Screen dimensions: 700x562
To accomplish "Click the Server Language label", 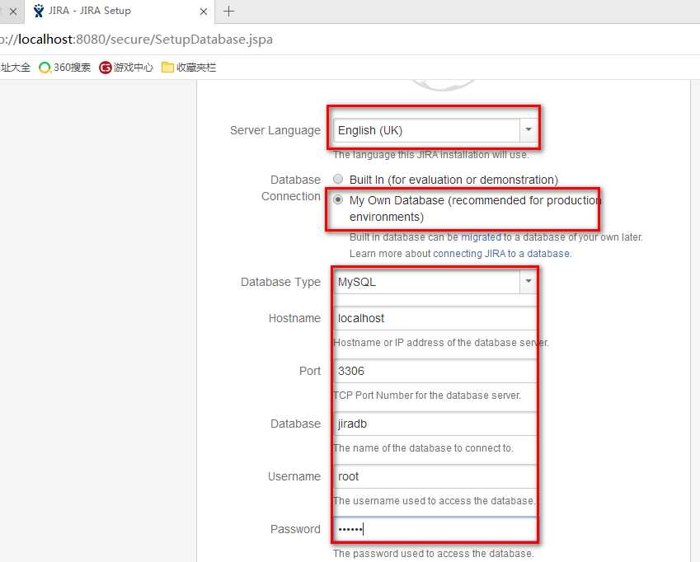I will coord(275,130).
